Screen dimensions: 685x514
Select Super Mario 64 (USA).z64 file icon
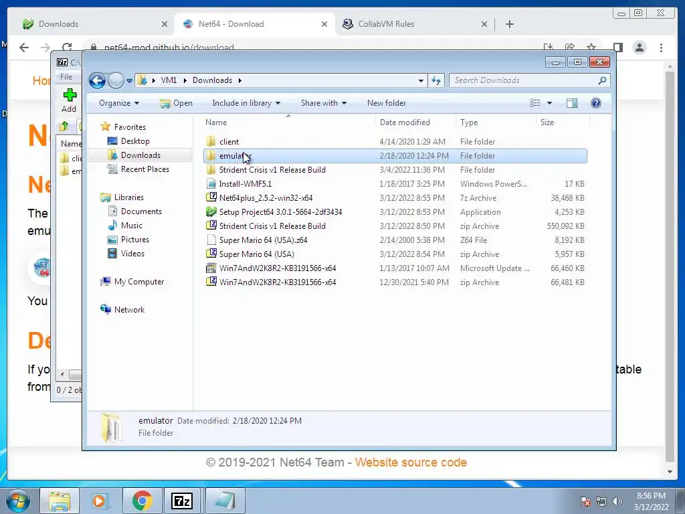[211, 240]
